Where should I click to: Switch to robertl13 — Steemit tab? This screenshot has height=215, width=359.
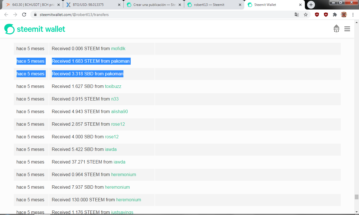[214, 5]
